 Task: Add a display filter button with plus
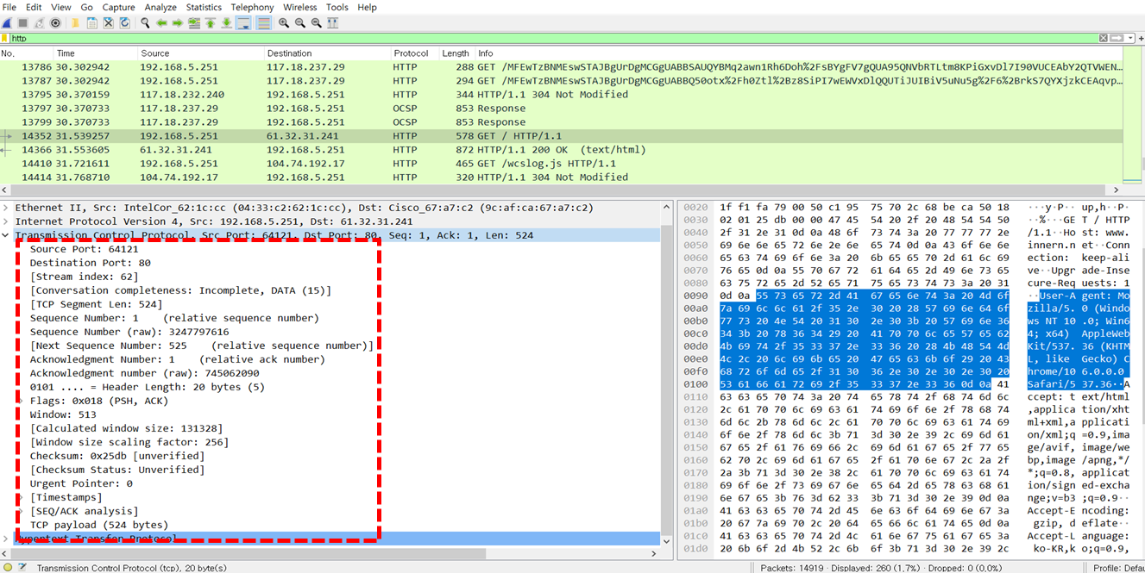[x=1141, y=38]
